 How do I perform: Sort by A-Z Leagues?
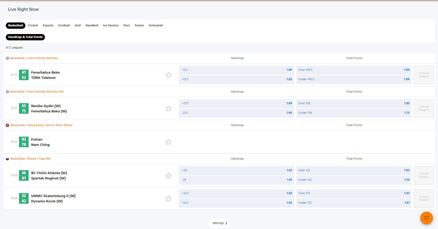(14, 48)
